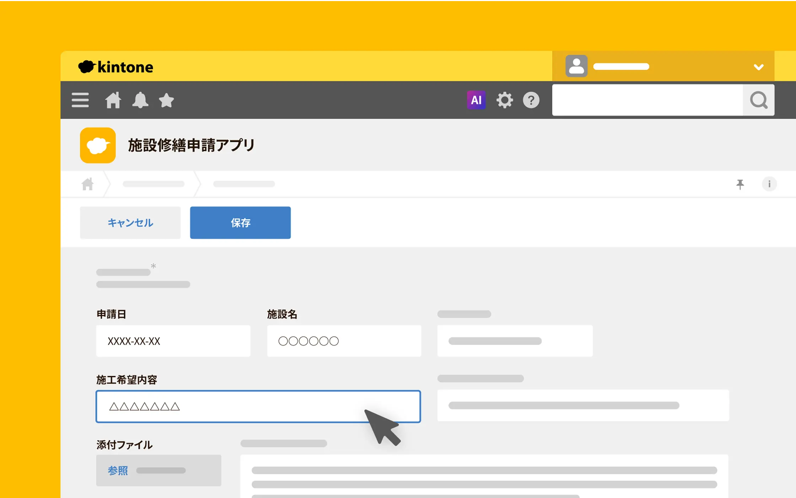Image resolution: width=796 pixels, height=498 pixels.
Task: Go to portal via home icon in toolbar
Action: tap(113, 100)
